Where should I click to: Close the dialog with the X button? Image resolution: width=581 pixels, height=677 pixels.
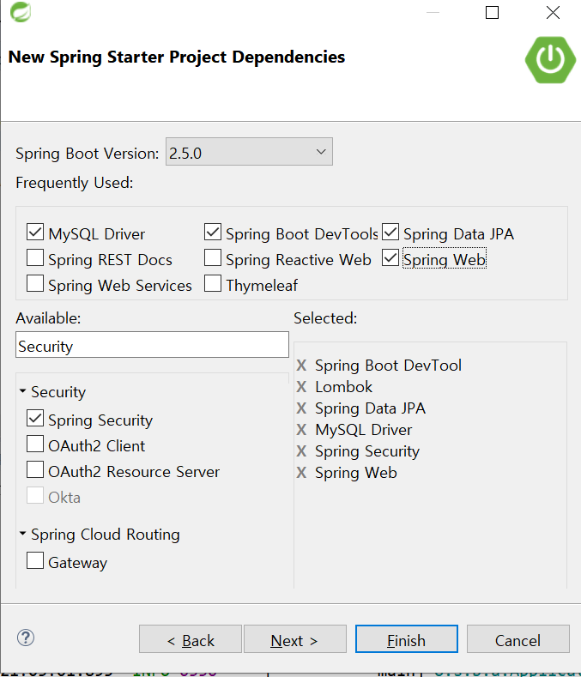tap(553, 13)
